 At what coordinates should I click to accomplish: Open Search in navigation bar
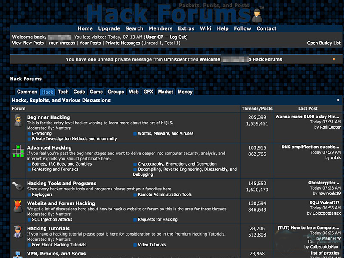click(134, 28)
